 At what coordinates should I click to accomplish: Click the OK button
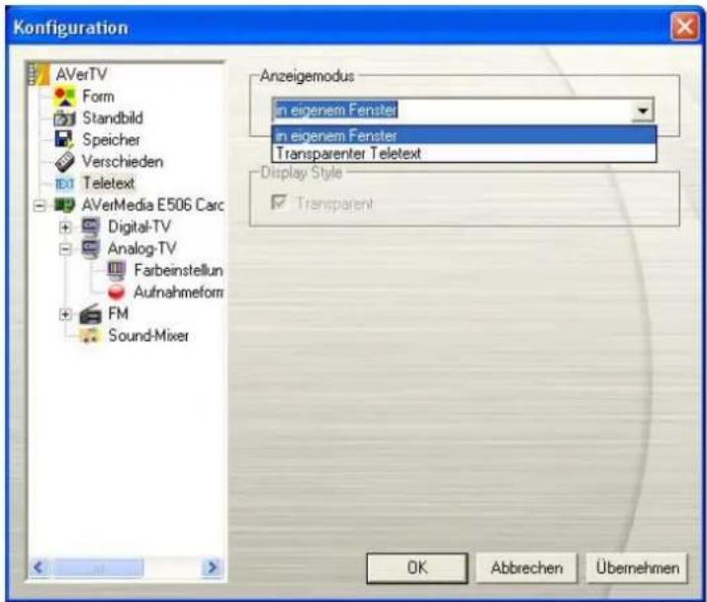pos(417,568)
